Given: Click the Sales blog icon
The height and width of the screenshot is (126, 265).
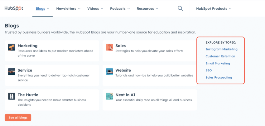Looking at the screenshot, I should click(x=109, y=47).
